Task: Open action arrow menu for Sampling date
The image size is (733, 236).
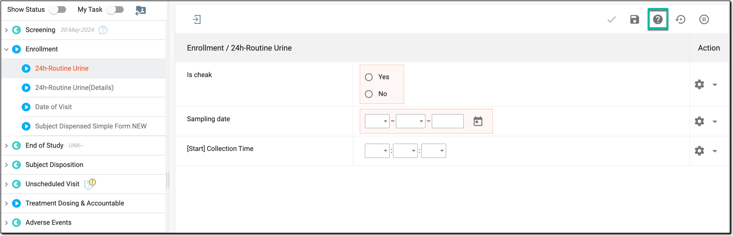Action: tap(715, 122)
